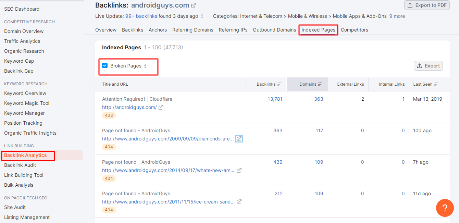The image size is (459, 223).
Task: Switch to the Competitors tab
Action: pyautogui.click(x=355, y=30)
